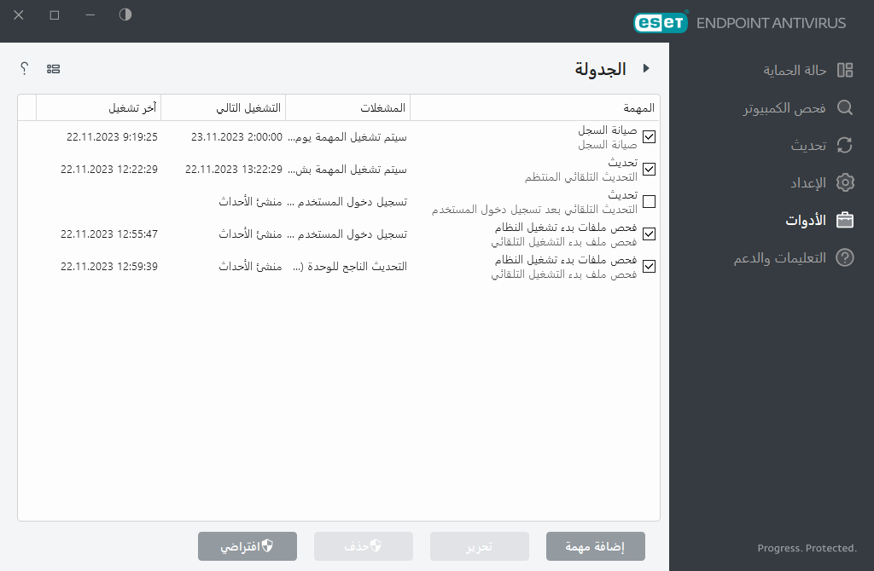
Task: Click the إضافة مهمة button
Action: [x=595, y=546]
